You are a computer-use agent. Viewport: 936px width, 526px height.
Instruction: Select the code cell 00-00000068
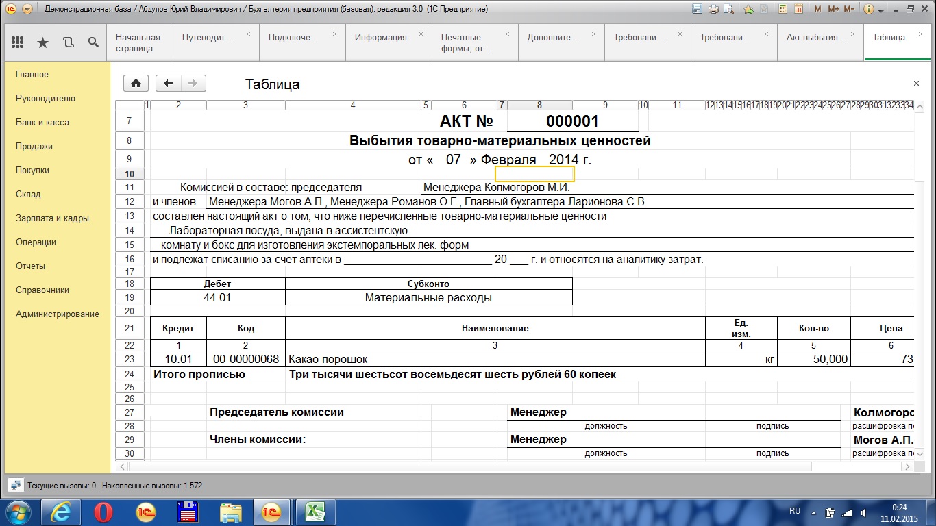click(246, 359)
